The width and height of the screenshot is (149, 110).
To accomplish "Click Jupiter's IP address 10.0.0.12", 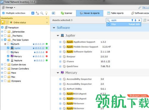I will (x=39, y=48).
